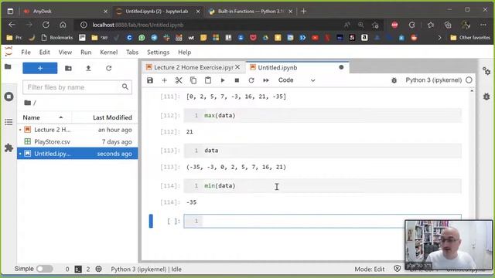Open the Tabs menu
The image size is (495, 278).
click(132, 53)
